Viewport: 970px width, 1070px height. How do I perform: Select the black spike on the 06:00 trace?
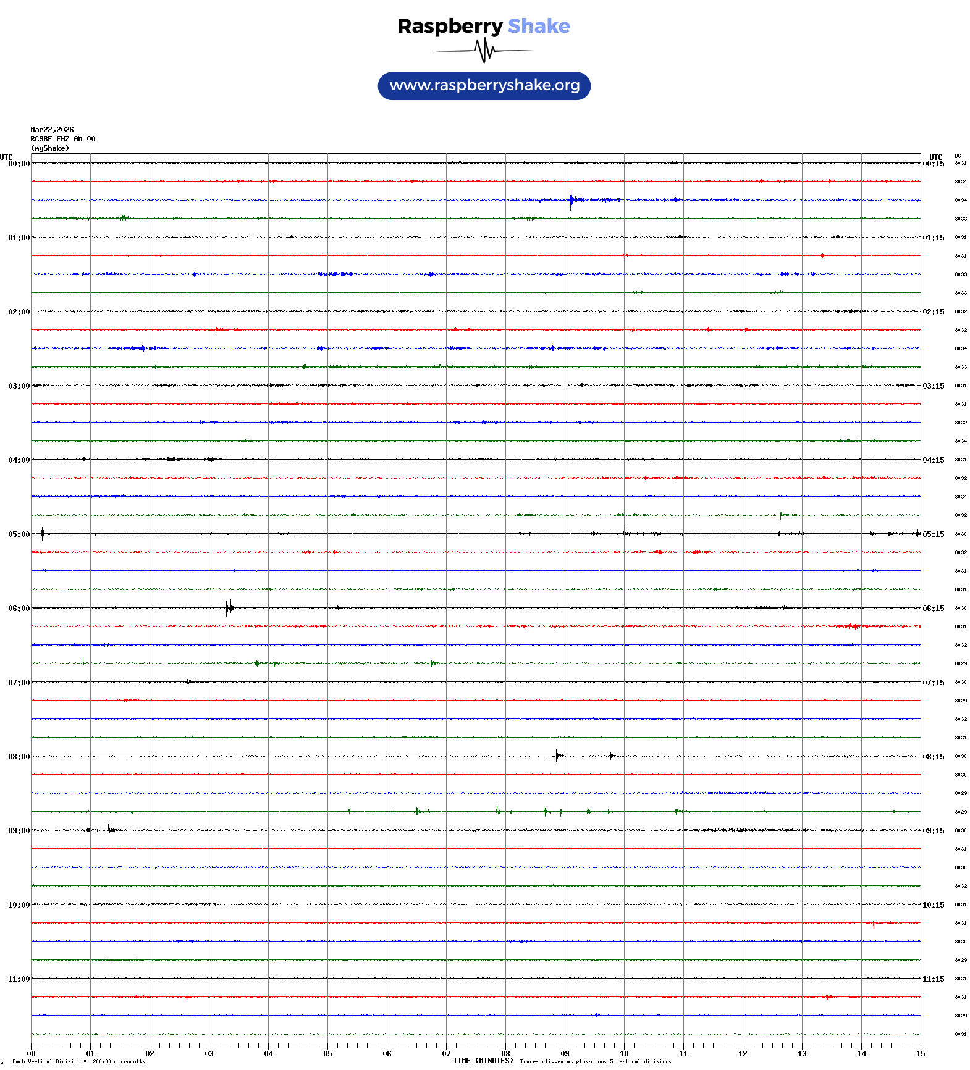[x=228, y=607]
